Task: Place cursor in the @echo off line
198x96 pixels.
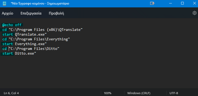Action: coord(12,25)
